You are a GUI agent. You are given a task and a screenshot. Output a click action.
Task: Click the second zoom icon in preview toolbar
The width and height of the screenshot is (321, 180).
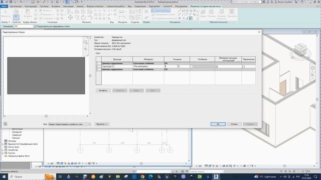(86, 49)
